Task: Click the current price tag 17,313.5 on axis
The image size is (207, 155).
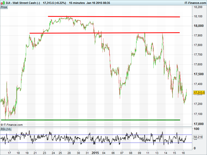Action: click(x=199, y=92)
